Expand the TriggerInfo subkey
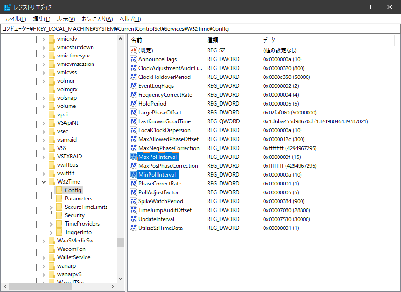 tap(51, 232)
